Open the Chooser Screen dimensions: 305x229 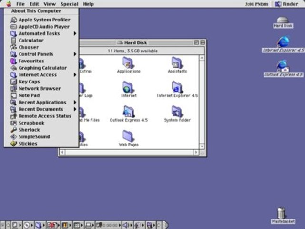click(x=41, y=47)
